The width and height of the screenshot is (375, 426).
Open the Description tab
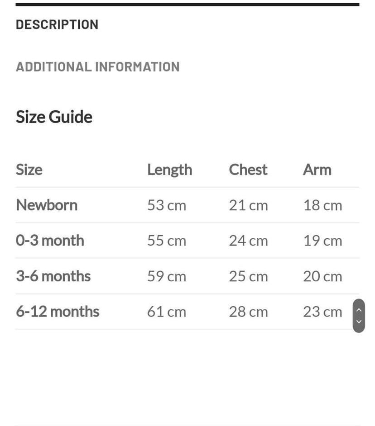tap(57, 24)
